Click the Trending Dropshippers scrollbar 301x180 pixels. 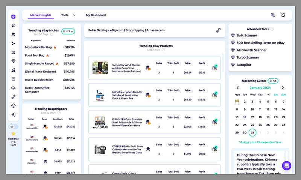pos(78,125)
